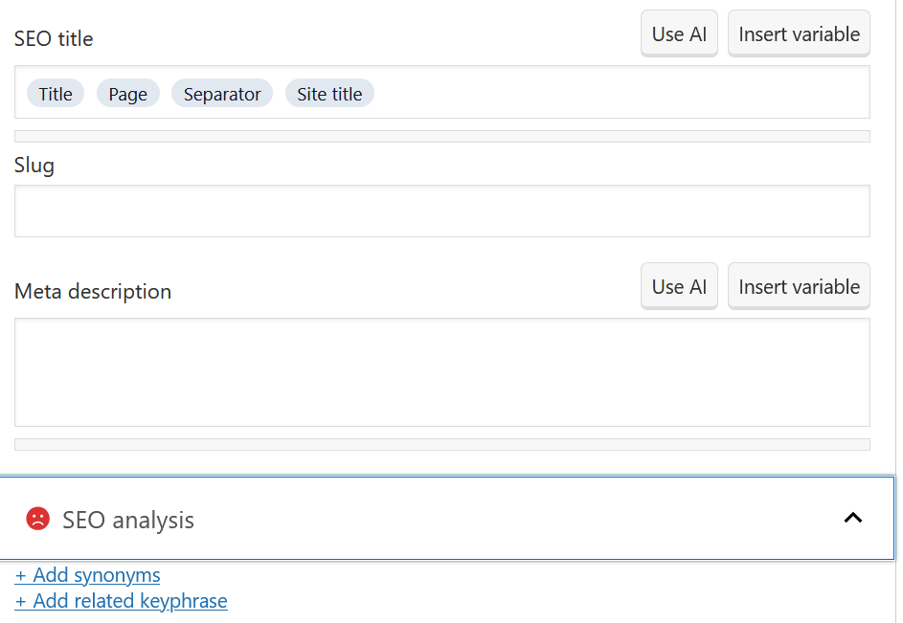This screenshot has height=623, width=903.
Task: Collapse SEO analysis with the chevron arrow
Action: pyautogui.click(x=852, y=518)
